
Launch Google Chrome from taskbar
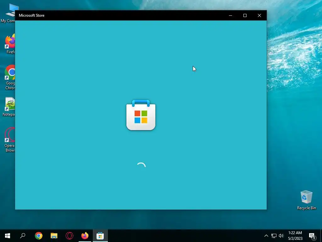click(39, 236)
